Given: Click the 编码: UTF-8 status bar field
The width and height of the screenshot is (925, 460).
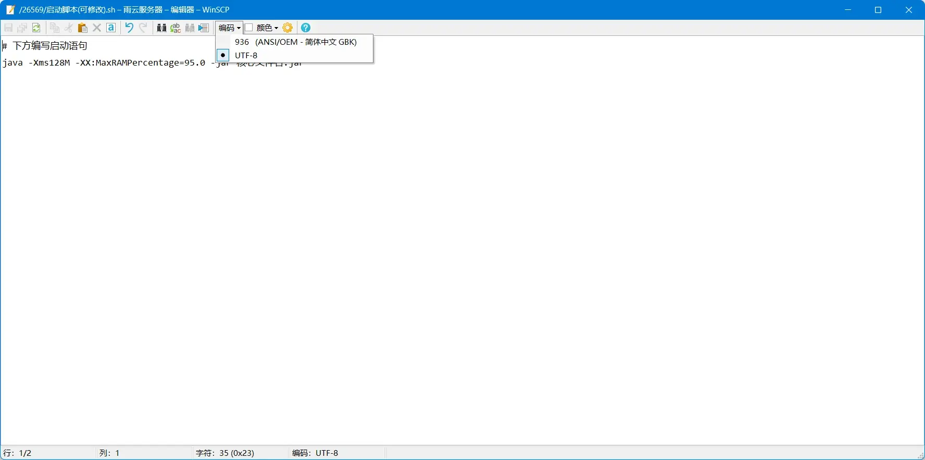Looking at the screenshot, I should 315,453.
